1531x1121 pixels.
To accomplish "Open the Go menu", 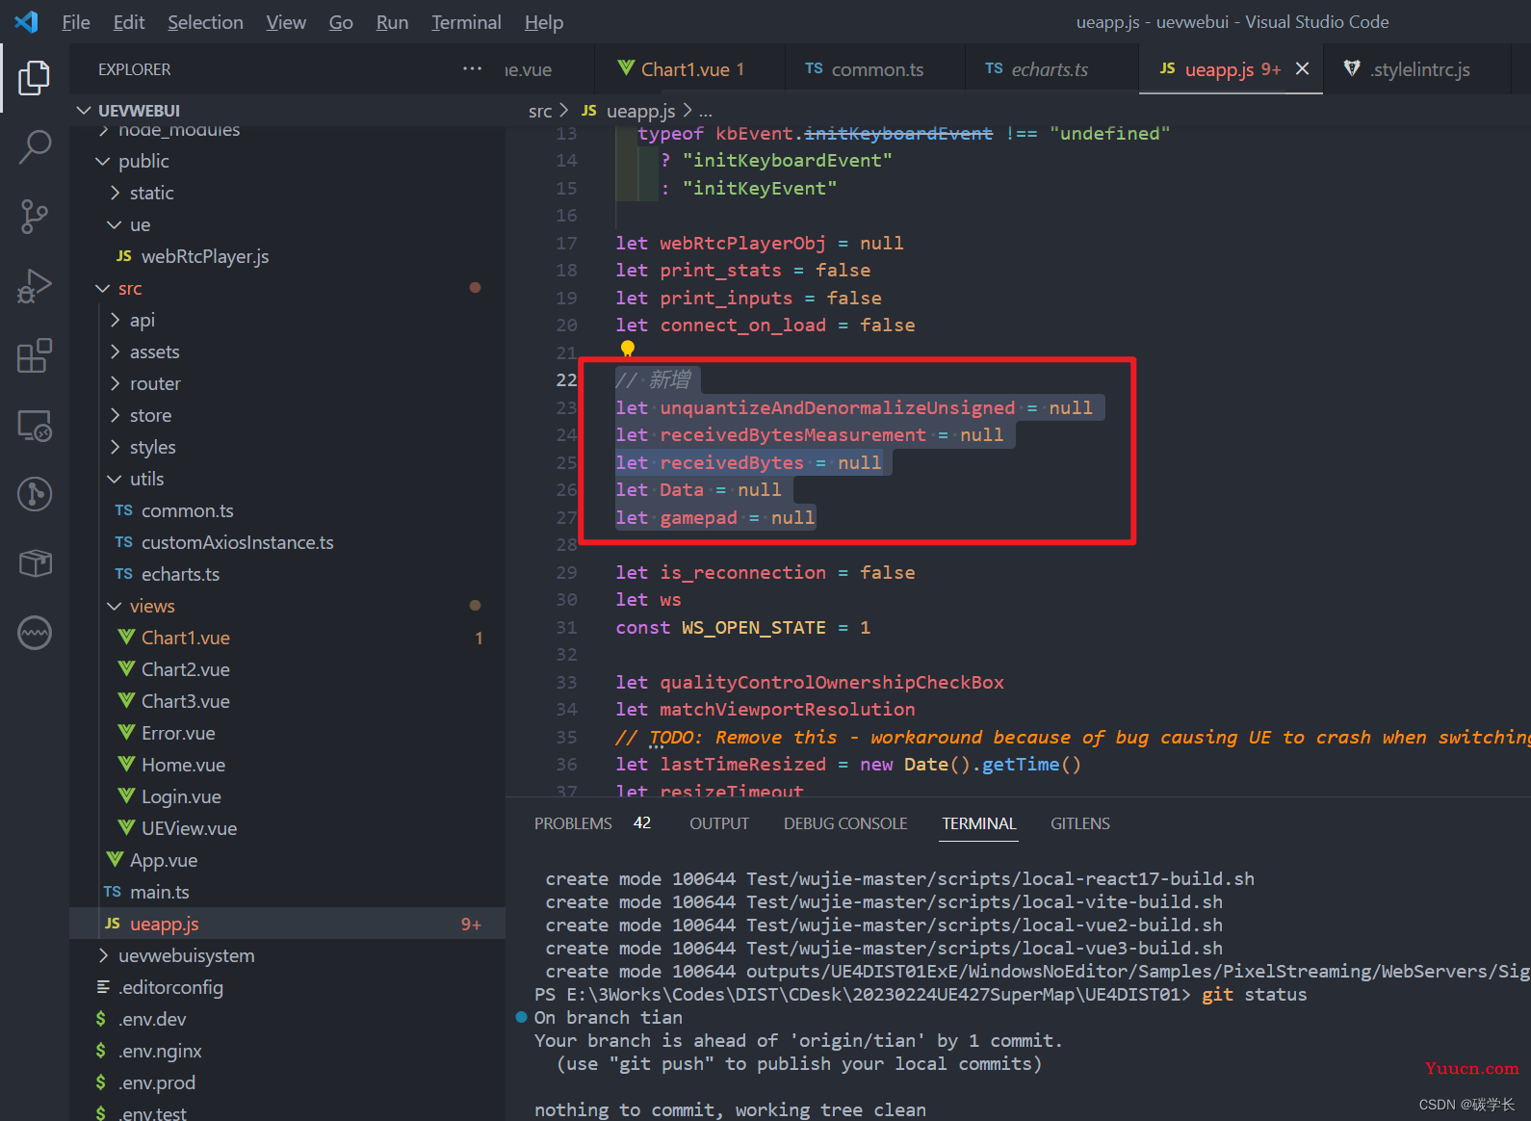I will pos(341,22).
